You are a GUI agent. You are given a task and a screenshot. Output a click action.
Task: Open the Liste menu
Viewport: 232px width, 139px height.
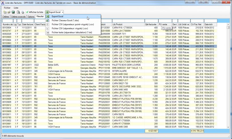[16, 8]
